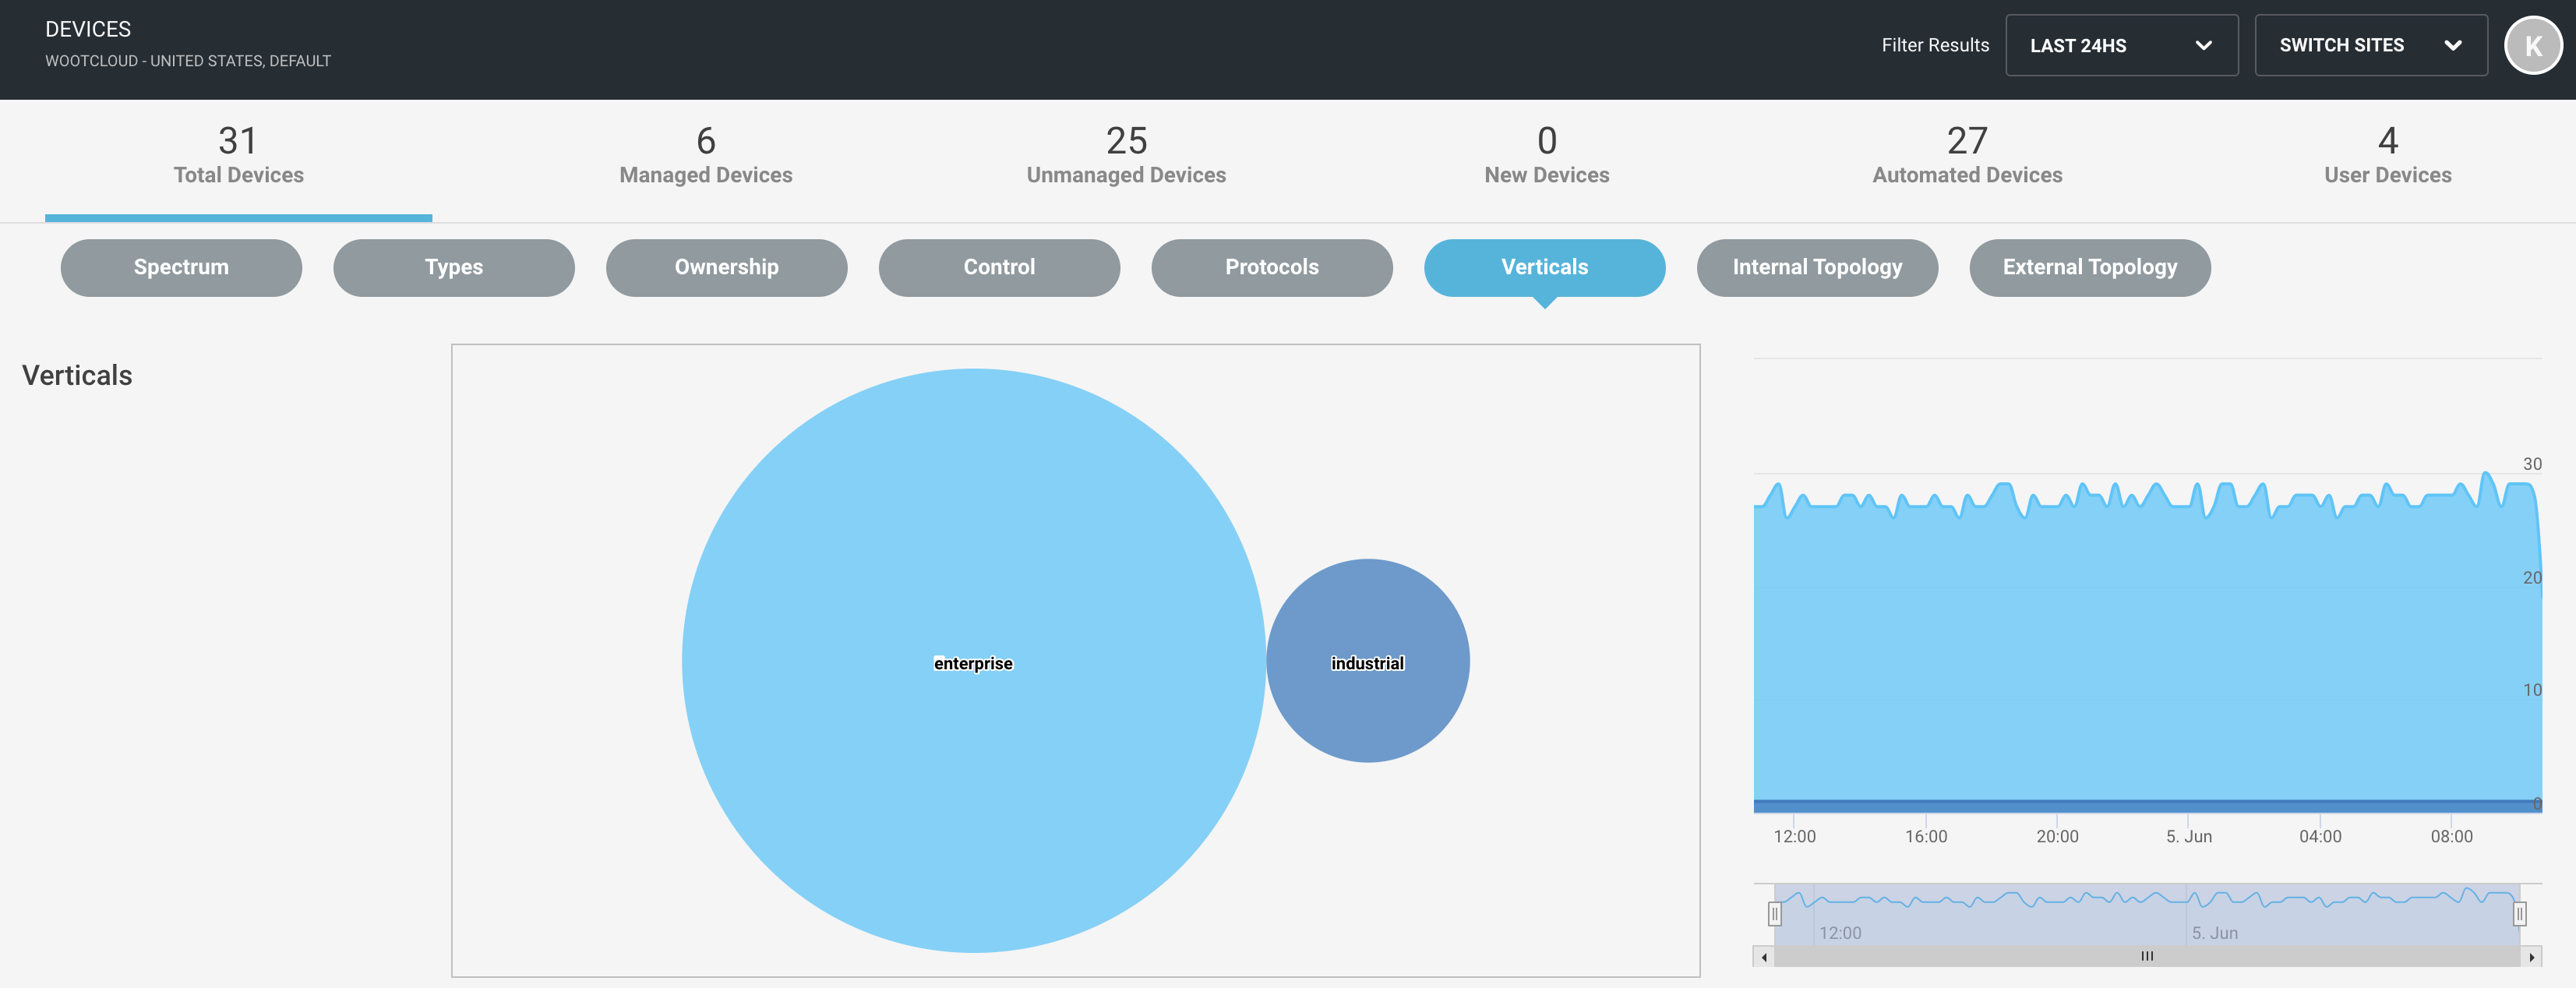Select the Types filter

point(453,267)
